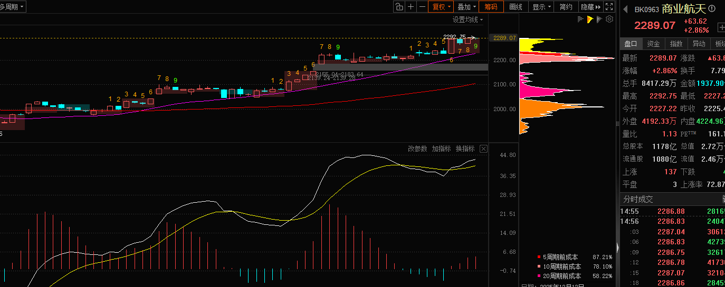
Task: Toggle 10周期前成本 legend marker
Action: tap(539, 267)
